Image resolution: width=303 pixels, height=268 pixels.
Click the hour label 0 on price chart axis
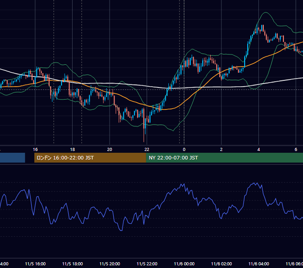pyautogui.click(x=184, y=150)
